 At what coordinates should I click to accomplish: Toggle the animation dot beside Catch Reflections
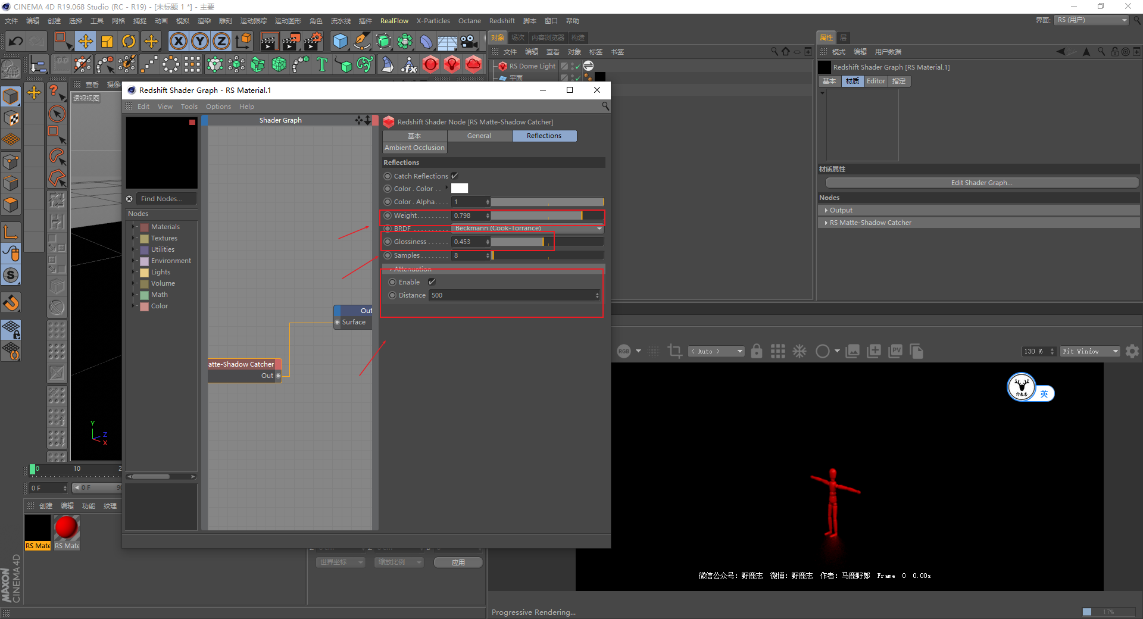tap(388, 176)
